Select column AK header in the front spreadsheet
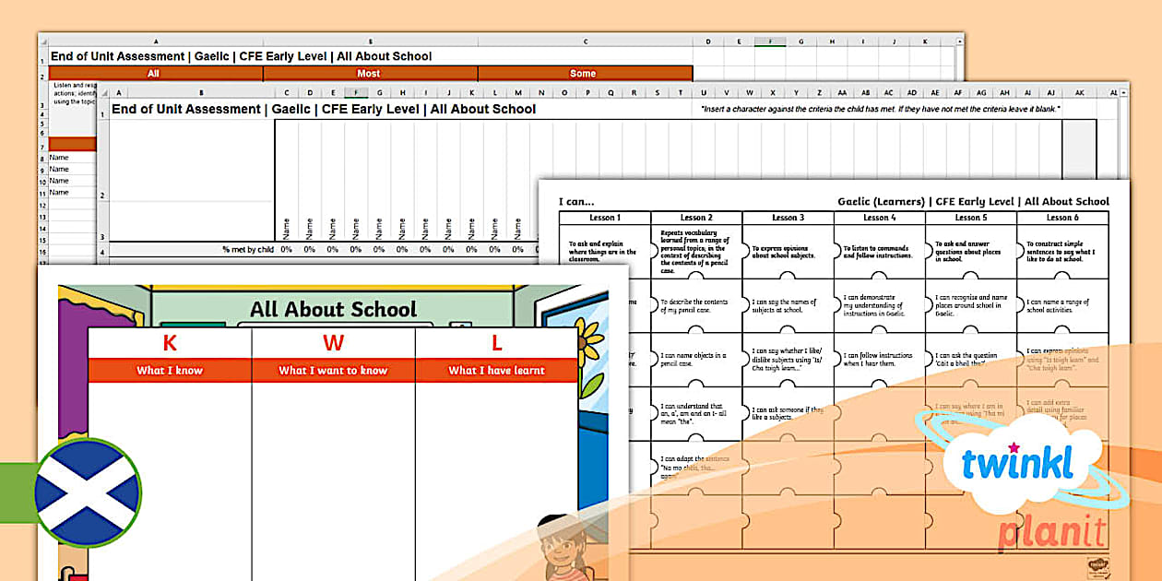 [1079, 93]
